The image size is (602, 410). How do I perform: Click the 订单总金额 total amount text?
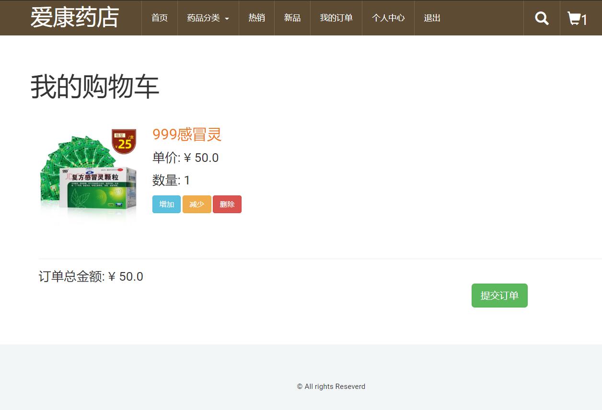click(x=91, y=276)
